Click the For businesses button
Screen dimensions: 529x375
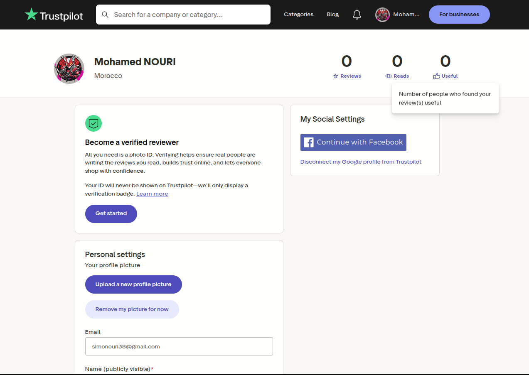click(x=459, y=15)
